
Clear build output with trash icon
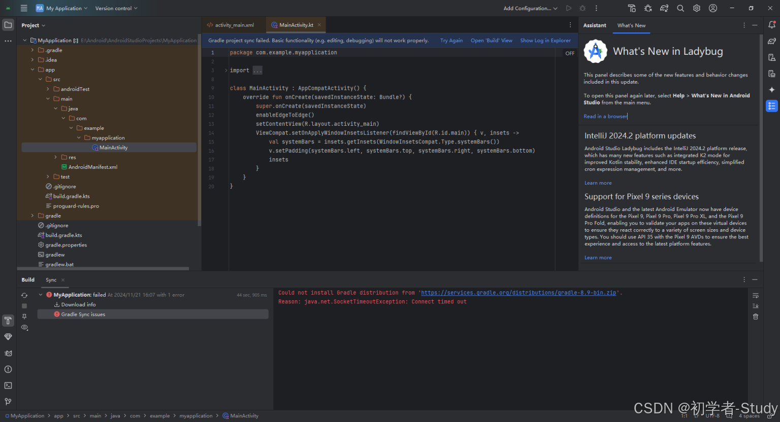(756, 316)
